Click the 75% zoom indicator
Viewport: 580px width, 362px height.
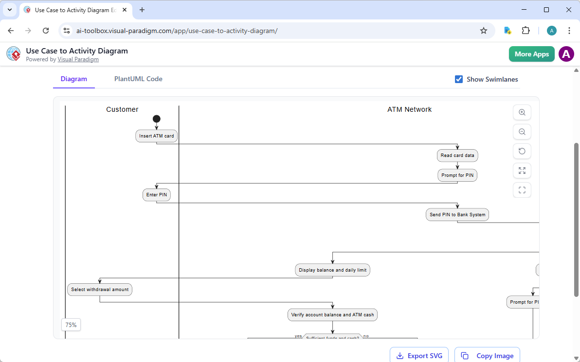click(x=71, y=325)
